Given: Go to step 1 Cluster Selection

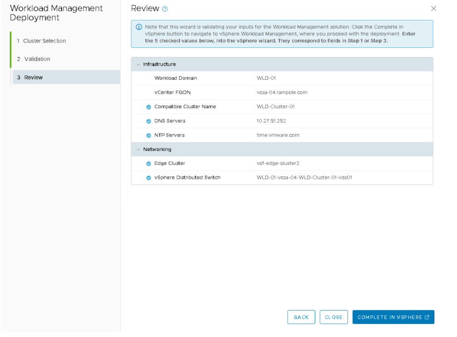Looking at the screenshot, I should [41, 41].
